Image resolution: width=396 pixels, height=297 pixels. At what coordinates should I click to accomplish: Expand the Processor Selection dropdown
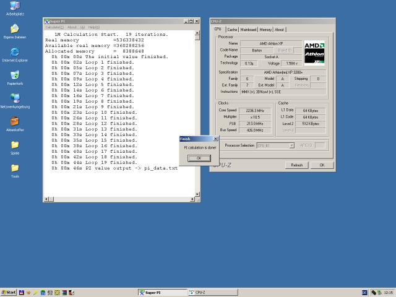point(291,146)
